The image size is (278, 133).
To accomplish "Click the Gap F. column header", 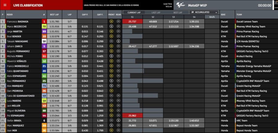I will click(x=100, y=15).
